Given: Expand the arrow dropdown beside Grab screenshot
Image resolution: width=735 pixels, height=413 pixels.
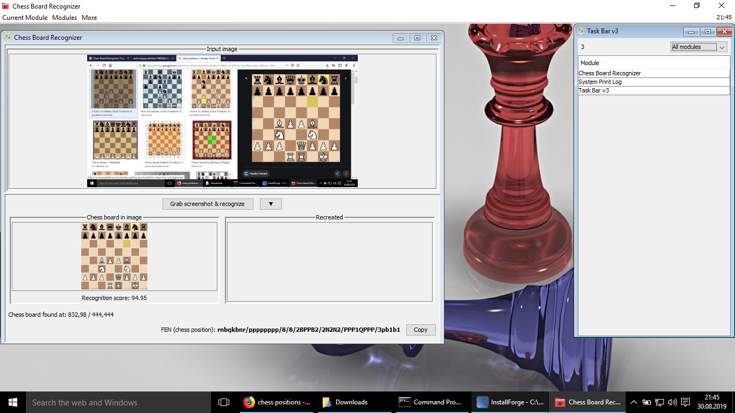Looking at the screenshot, I should [271, 204].
